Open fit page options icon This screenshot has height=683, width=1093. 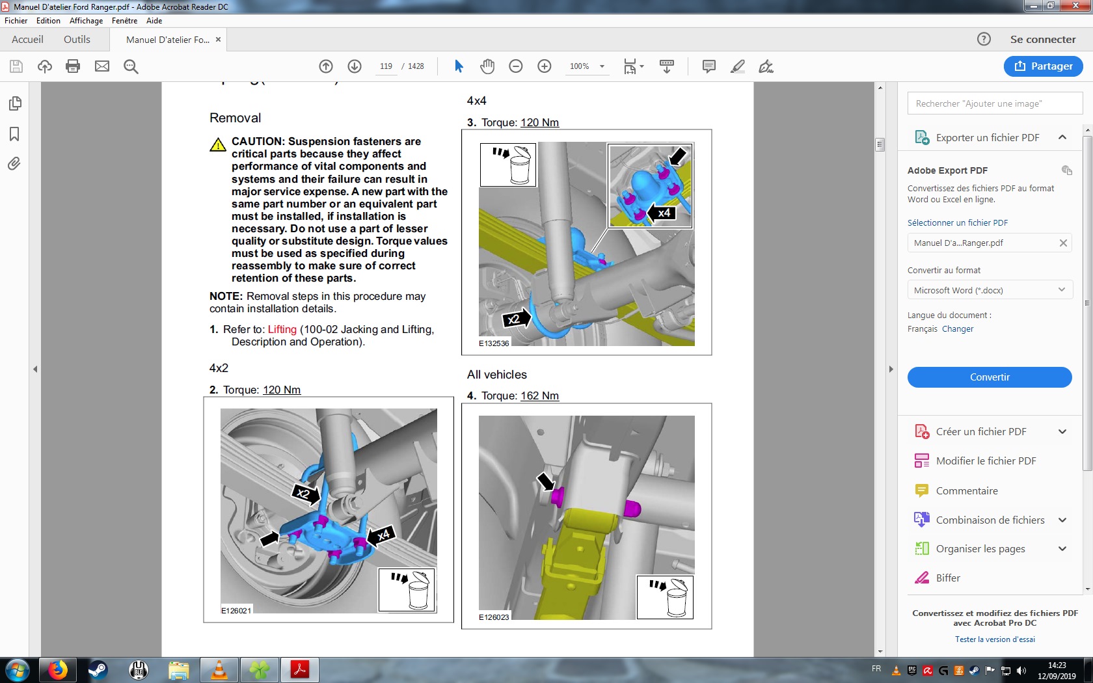click(x=633, y=66)
